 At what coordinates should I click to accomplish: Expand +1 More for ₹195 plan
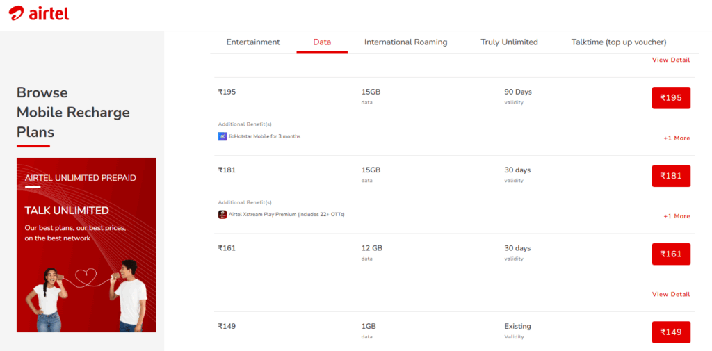pyautogui.click(x=677, y=138)
